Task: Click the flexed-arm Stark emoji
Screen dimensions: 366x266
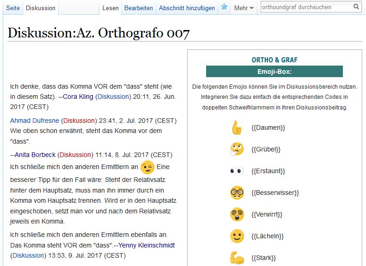Action: coord(237,258)
